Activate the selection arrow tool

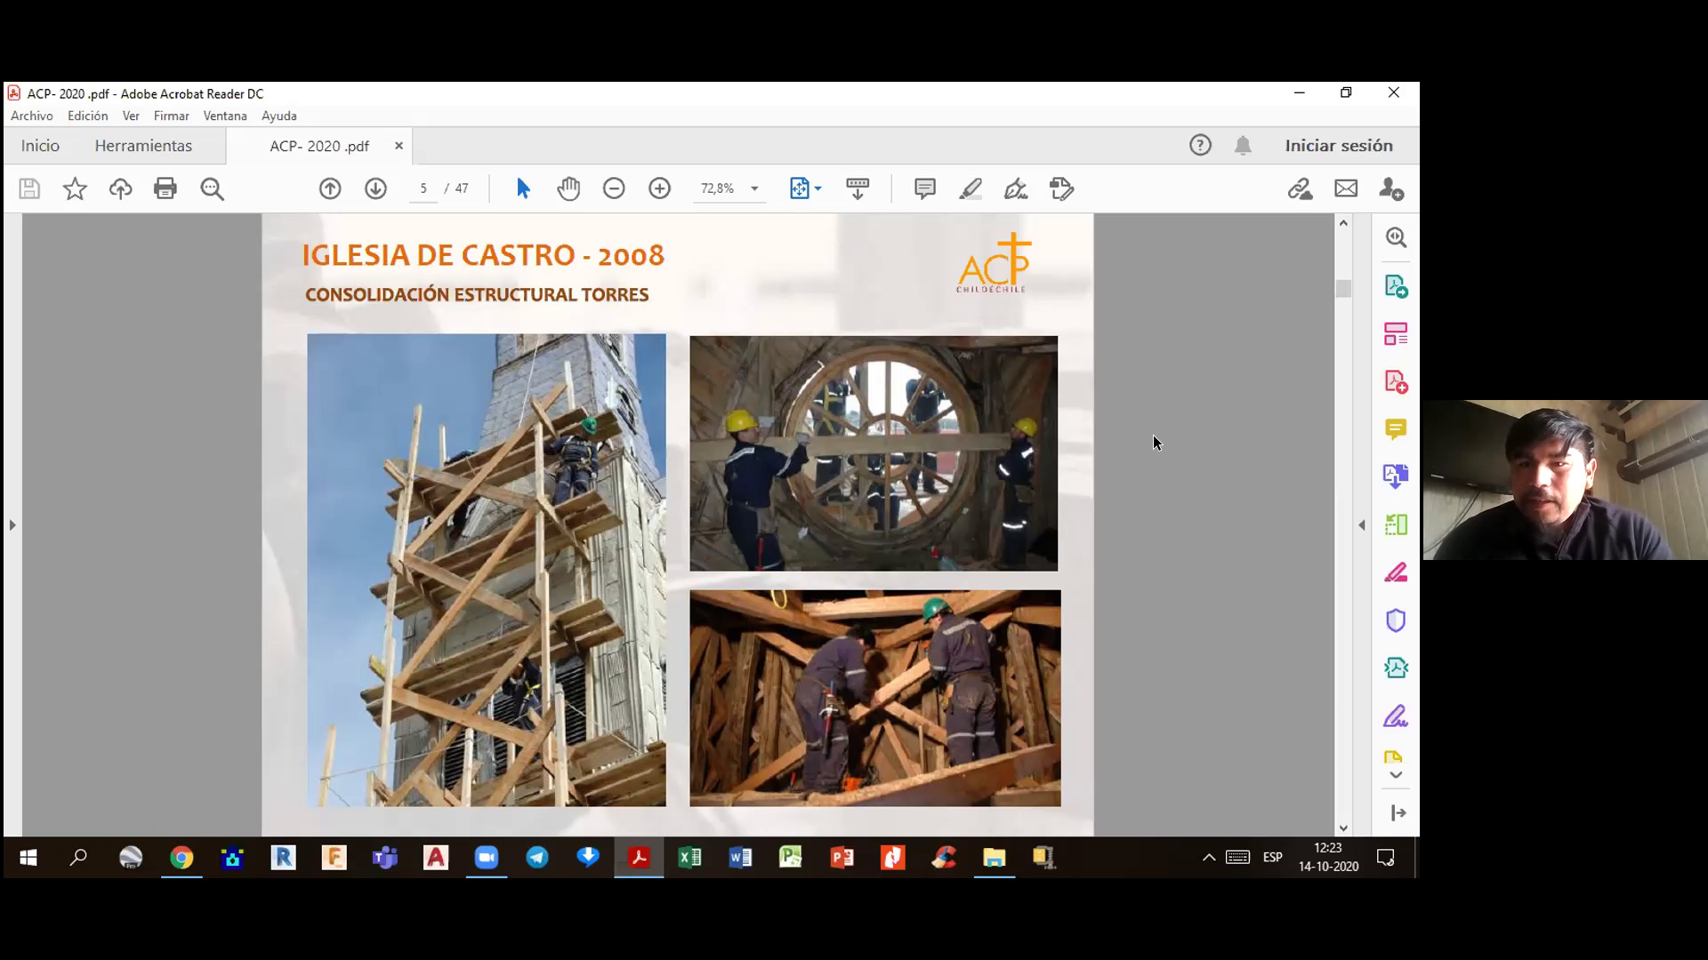(523, 188)
